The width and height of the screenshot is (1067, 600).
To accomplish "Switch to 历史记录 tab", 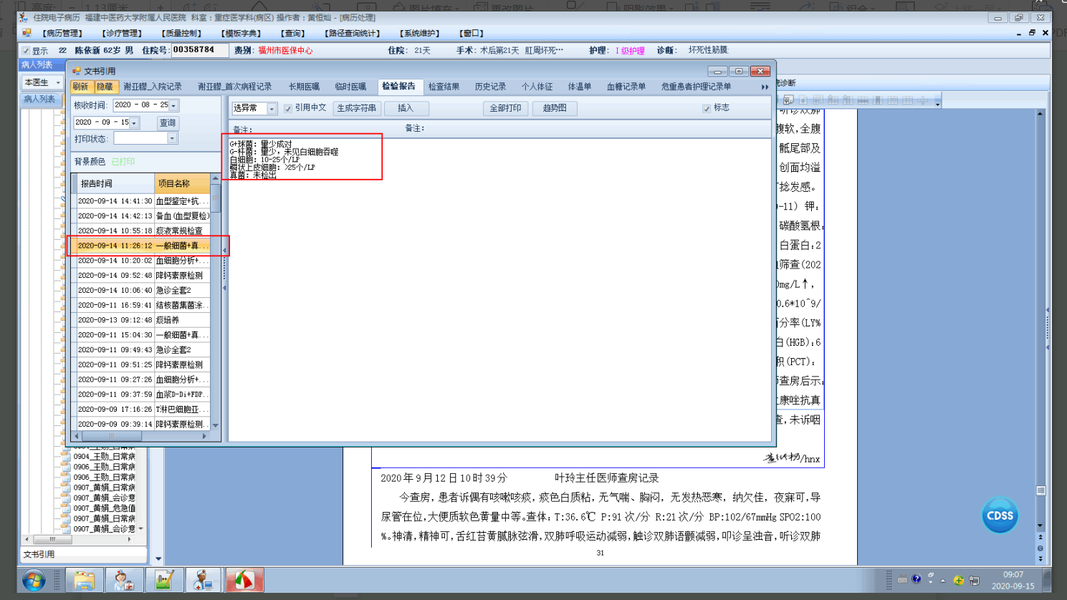I will tap(490, 87).
